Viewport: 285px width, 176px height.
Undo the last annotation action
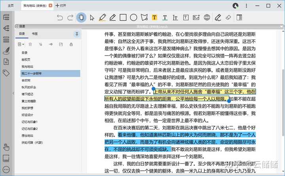click(60, 18)
